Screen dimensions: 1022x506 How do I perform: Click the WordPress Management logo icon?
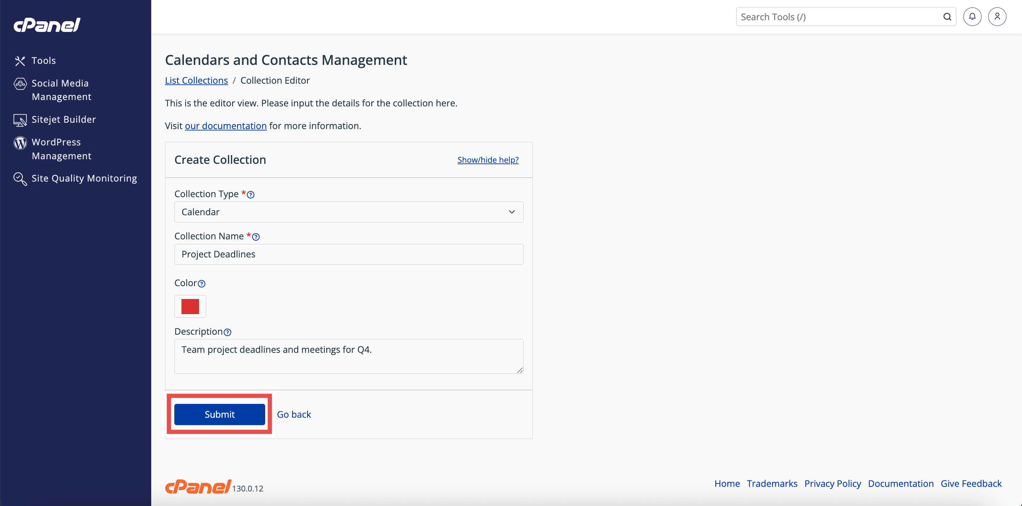(20, 143)
